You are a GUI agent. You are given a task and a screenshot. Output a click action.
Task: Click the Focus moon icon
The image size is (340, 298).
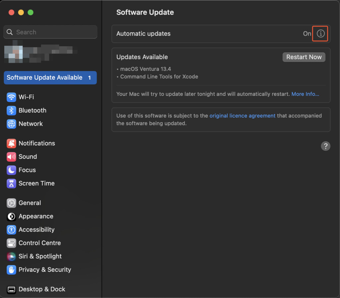[x=11, y=170]
